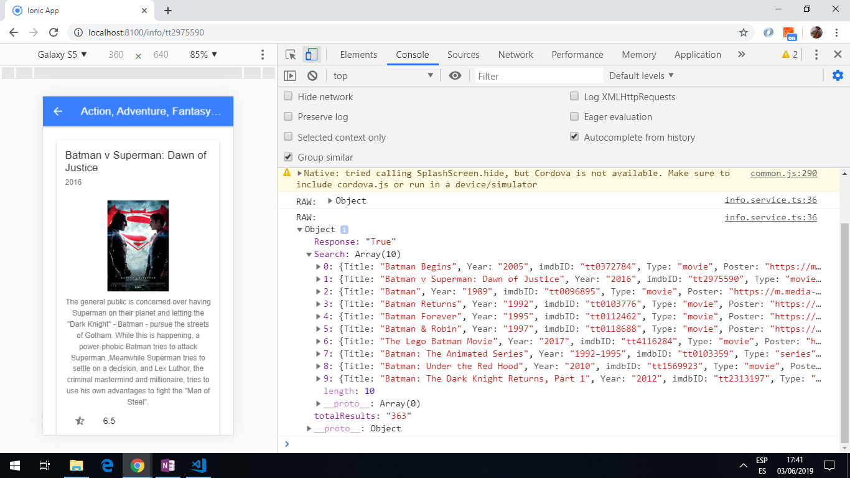The image size is (850, 478).
Task: Close the Ionic App tab
Action: click(144, 11)
